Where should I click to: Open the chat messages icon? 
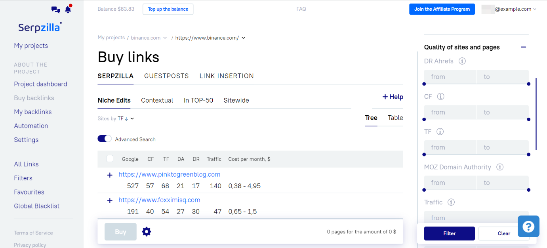click(x=56, y=10)
